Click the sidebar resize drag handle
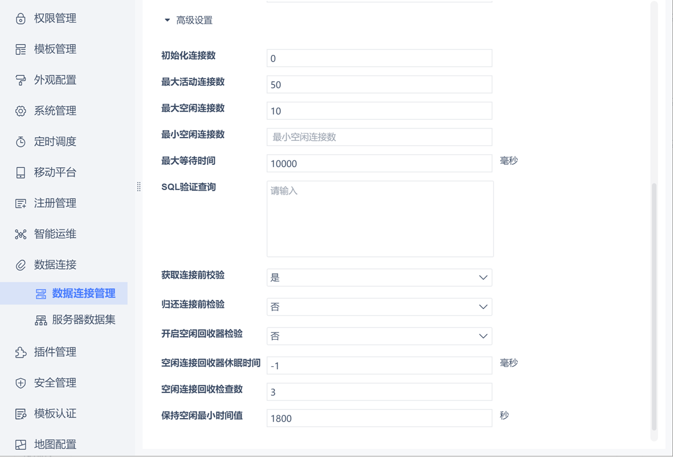 pyautogui.click(x=139, y=187)
